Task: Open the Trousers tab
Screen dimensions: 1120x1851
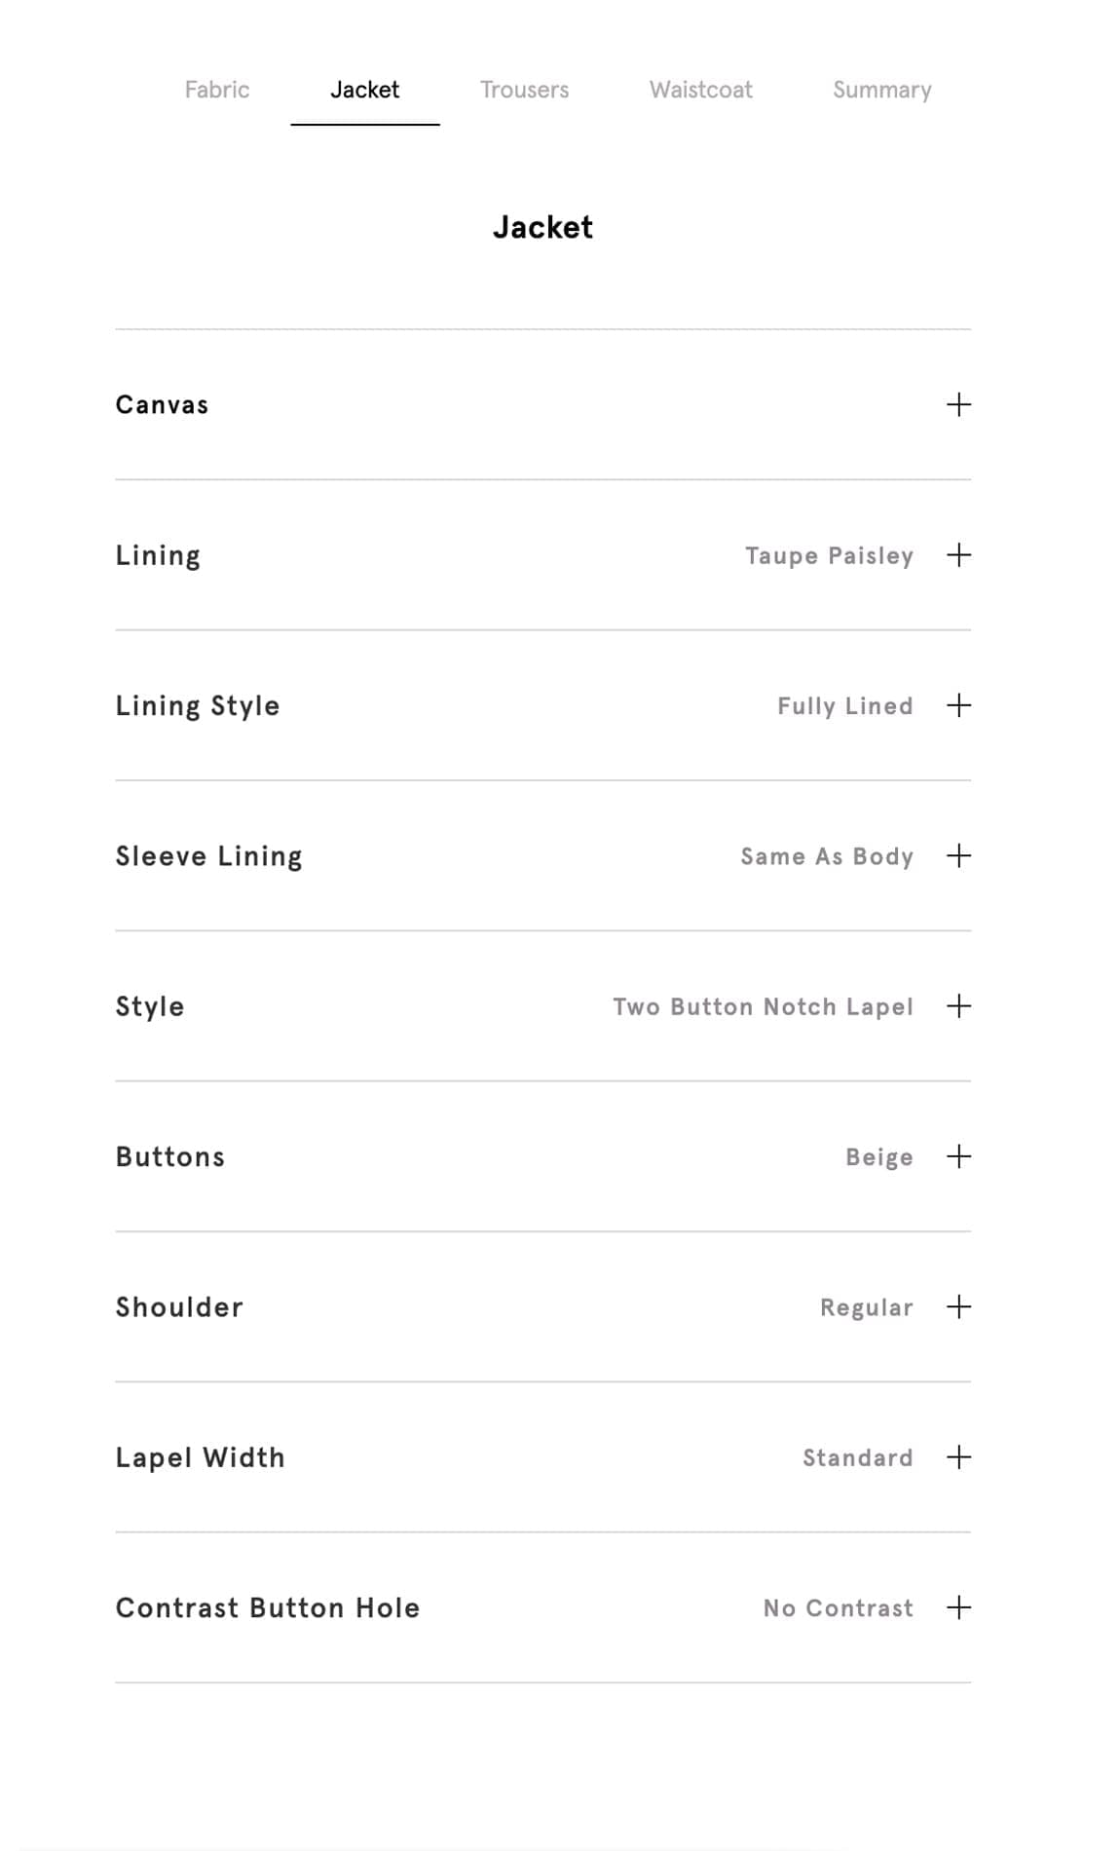Action: [x=524, y=90]
